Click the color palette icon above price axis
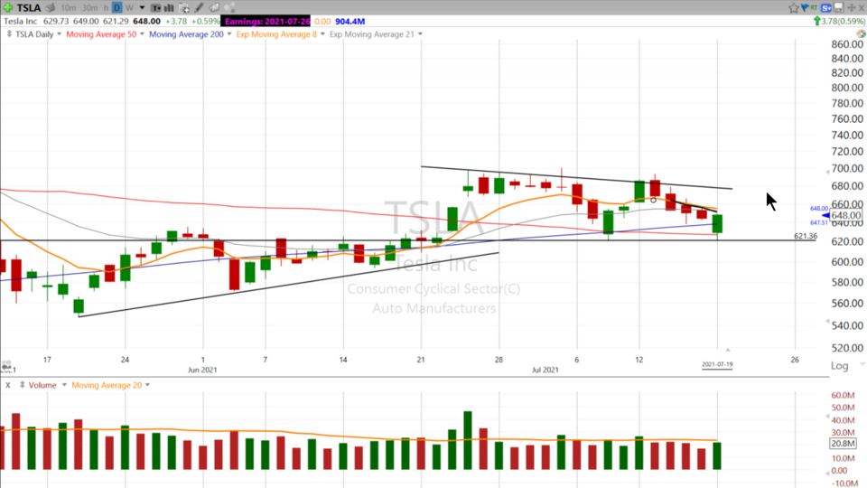The width and height of the screenshot is (867, 488). point(861,33)
